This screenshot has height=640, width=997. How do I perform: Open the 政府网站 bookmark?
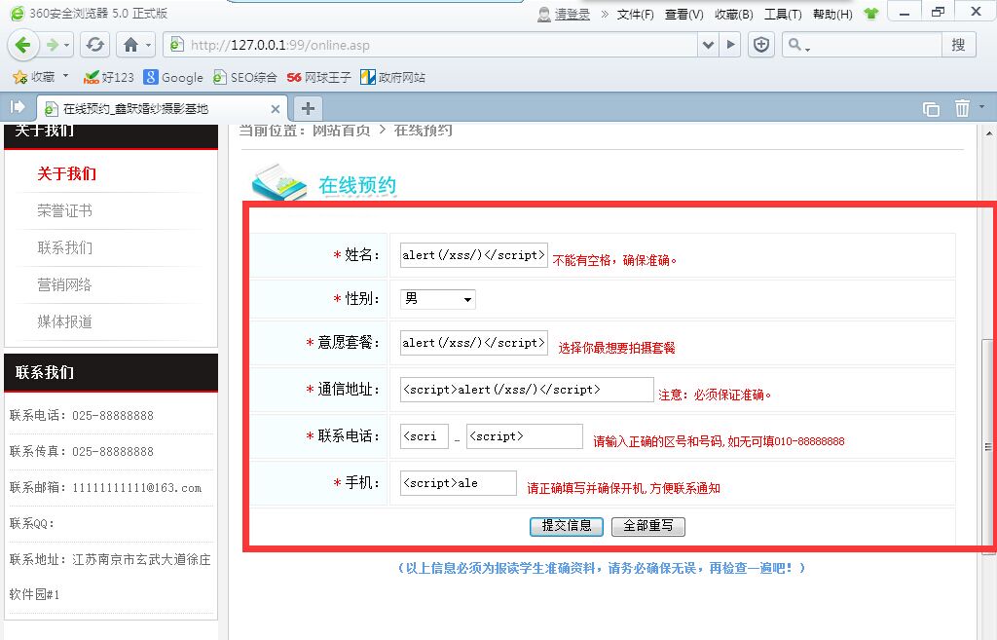393,77
